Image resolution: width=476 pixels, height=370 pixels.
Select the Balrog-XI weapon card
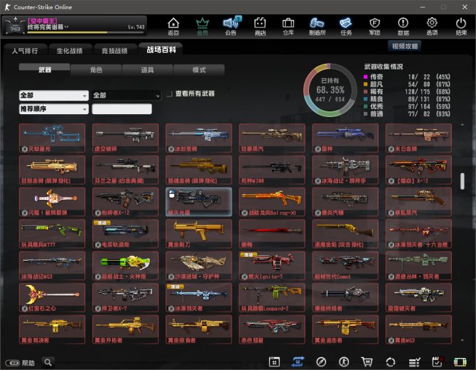[x=271, y=201]
